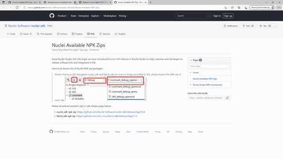Screen dimensions: 283x159
Task: Focus the 'Find a Page' filter field
Action: [209, 66]
